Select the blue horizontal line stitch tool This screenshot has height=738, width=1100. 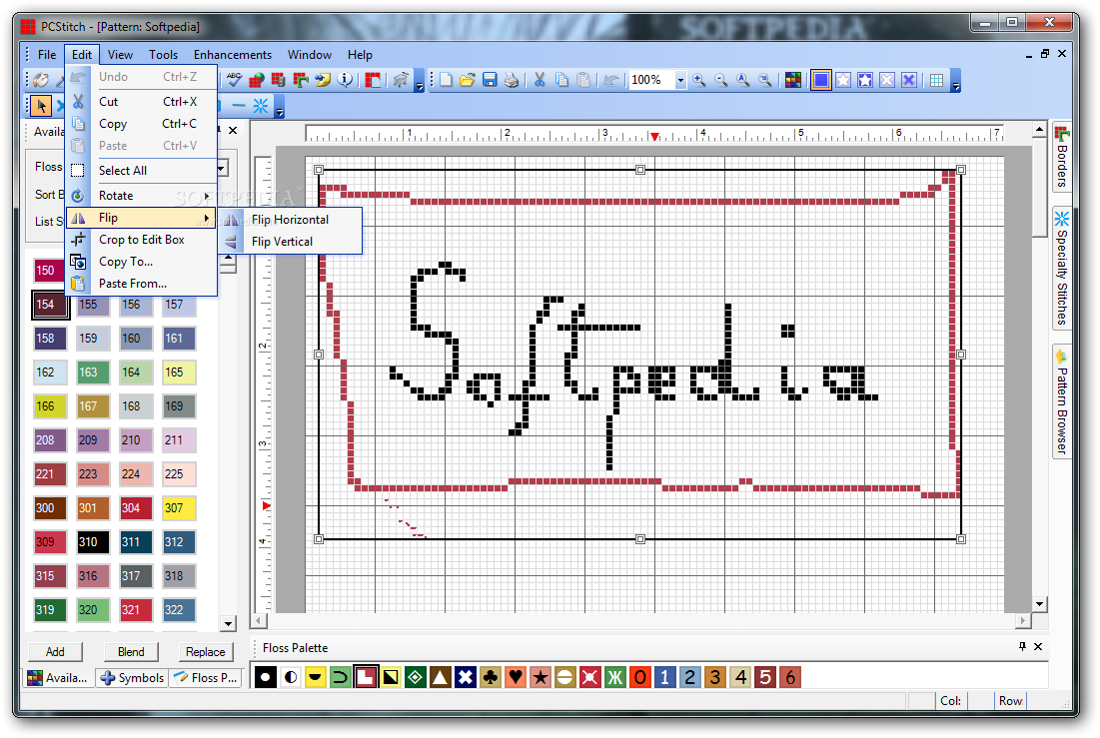click(239, 106)
